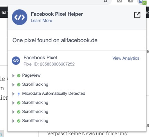Click the green check beside PageView

tap(19, 76)
